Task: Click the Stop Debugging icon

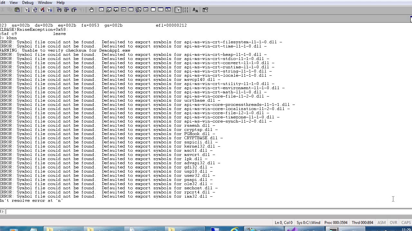Action: tap(42, 10)
